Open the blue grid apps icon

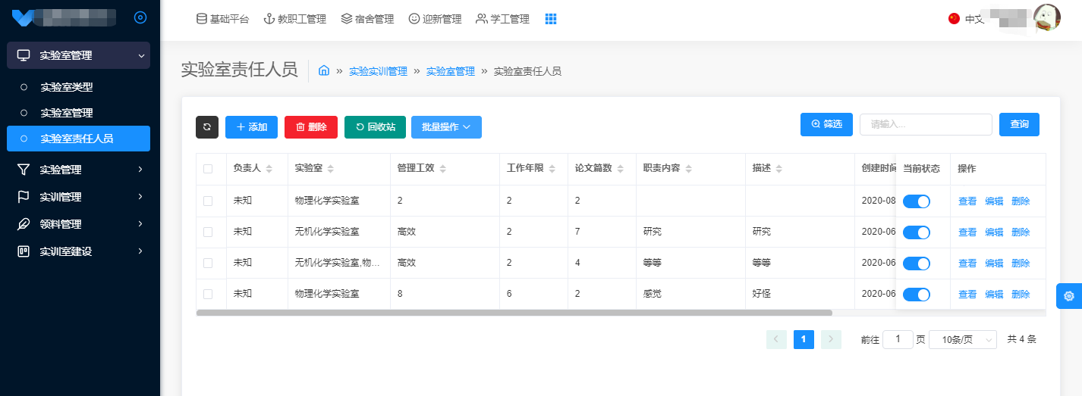click(x=551, y=19)
